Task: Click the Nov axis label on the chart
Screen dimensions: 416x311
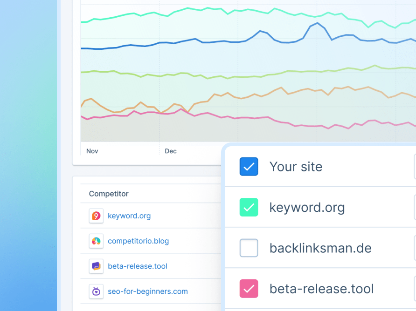Action: (x=91, y=151)
